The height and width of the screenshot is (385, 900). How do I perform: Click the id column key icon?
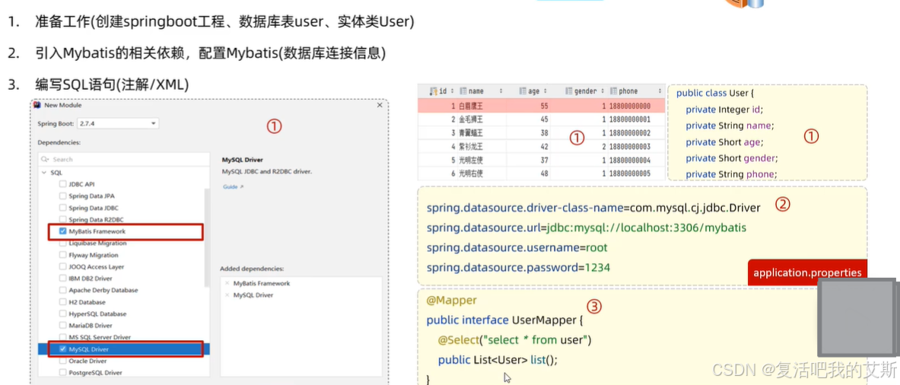434,91
